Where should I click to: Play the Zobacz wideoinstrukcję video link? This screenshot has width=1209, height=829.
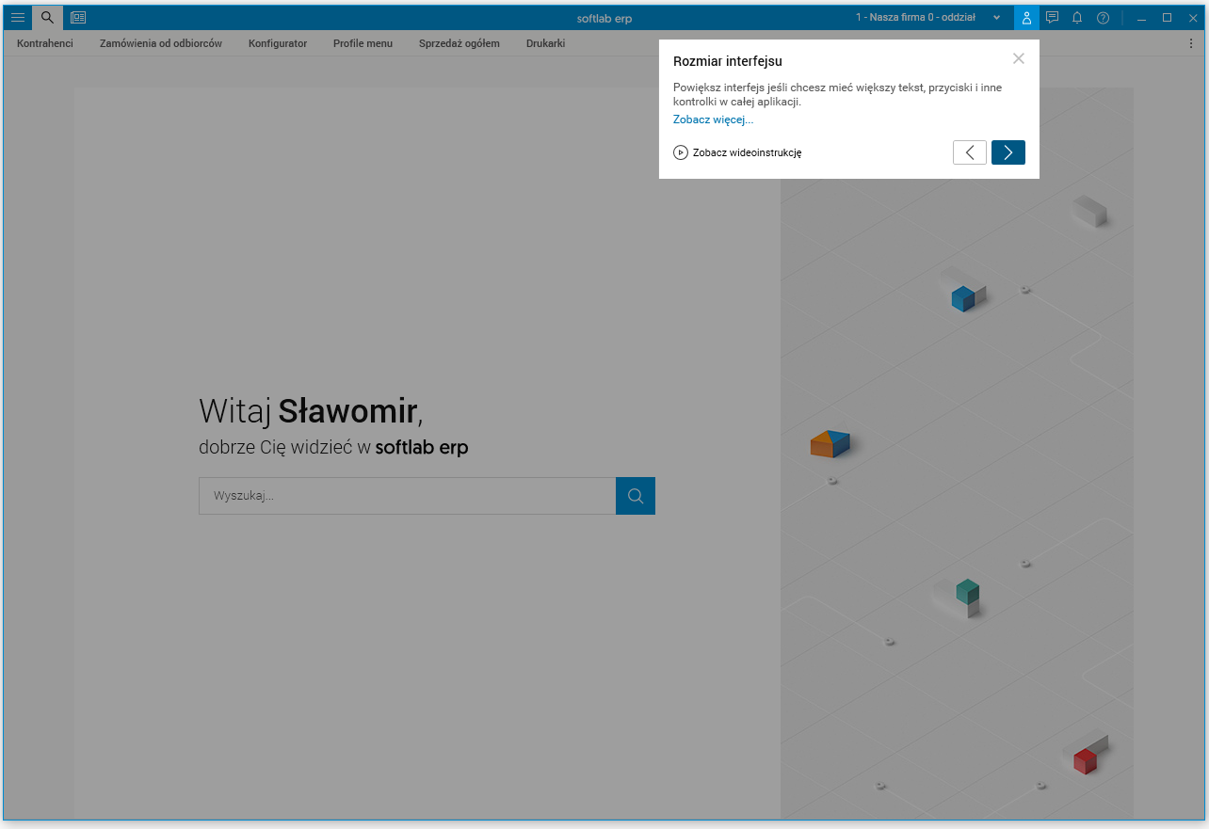pyautogui.click(x=737, y=152)
